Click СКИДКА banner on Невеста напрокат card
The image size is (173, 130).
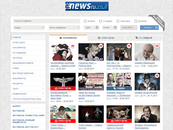tap(119, 89)
